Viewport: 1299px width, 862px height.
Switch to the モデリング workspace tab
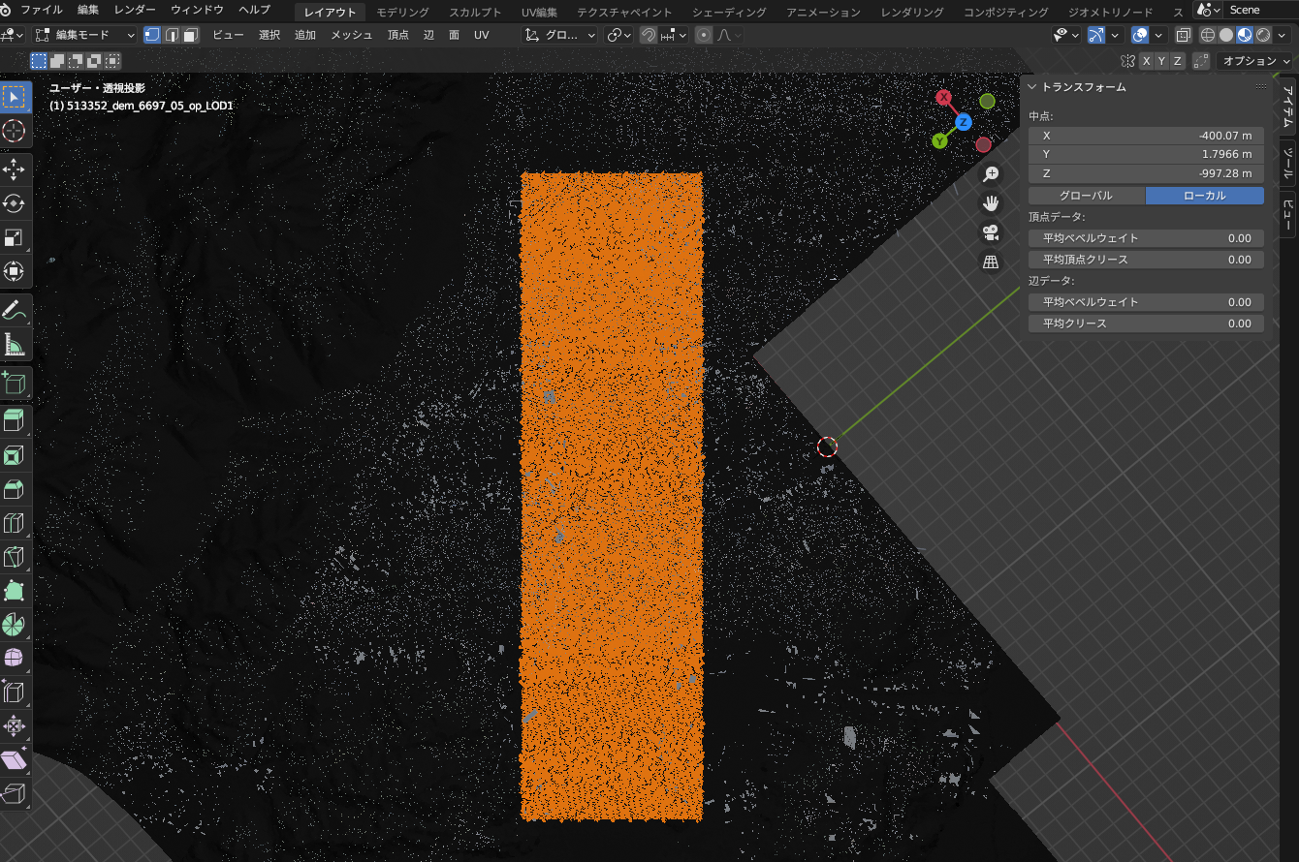(402, 12)
